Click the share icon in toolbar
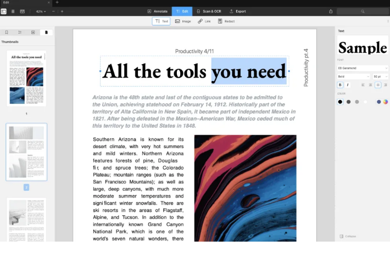The height and width of the screenshot is (261, 390). [331, 11]
